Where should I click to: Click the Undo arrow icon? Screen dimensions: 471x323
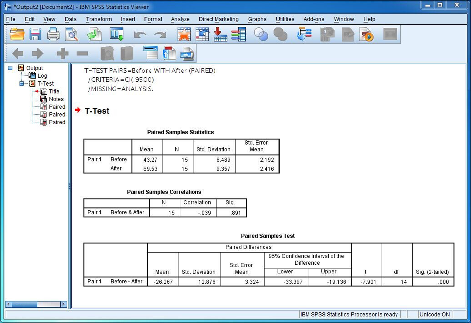point(140,35)
